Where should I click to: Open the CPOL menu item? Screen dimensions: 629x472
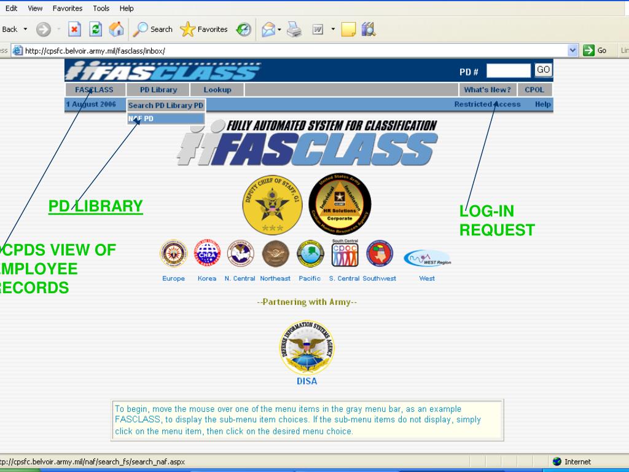pos(534,90)
